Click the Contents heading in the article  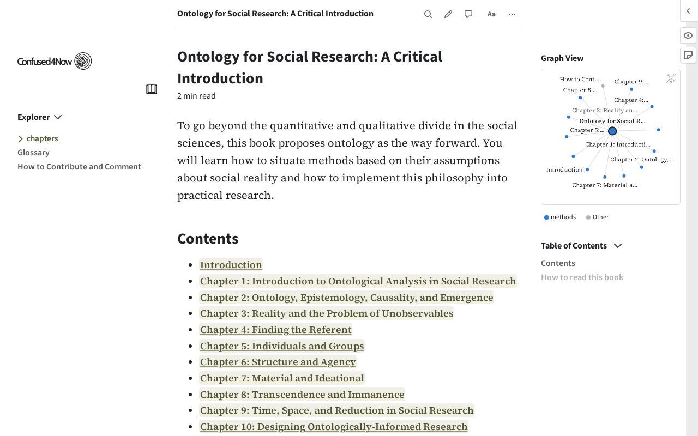pos(208,239)
